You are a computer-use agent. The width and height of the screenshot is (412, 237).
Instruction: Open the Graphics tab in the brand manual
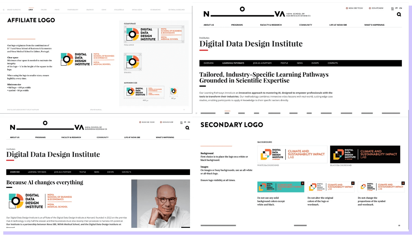(x=90, y=10)
